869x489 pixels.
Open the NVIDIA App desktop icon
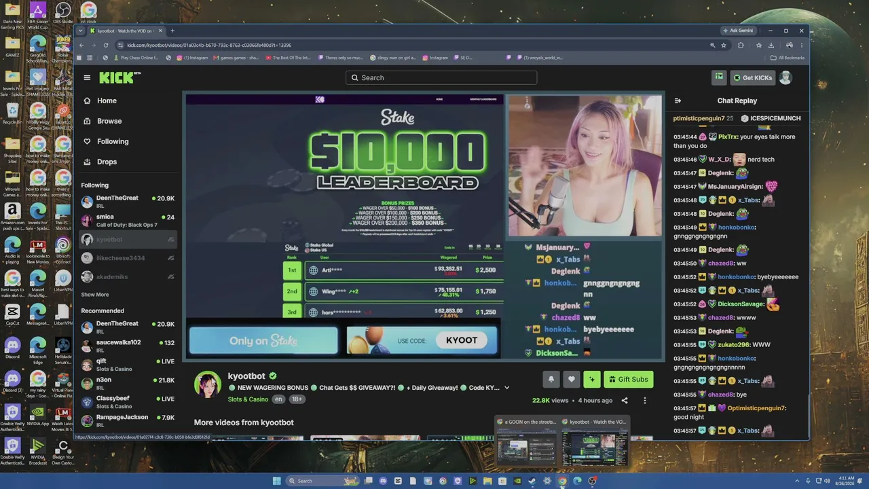coord(37,416)
